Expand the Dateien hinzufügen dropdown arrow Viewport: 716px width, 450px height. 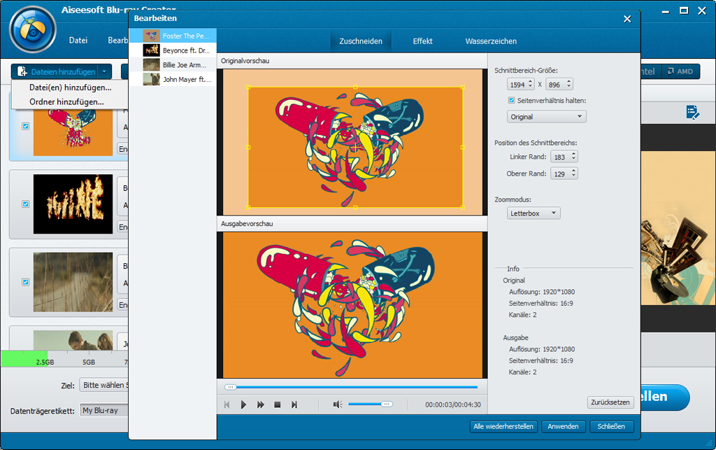(102, 71)
